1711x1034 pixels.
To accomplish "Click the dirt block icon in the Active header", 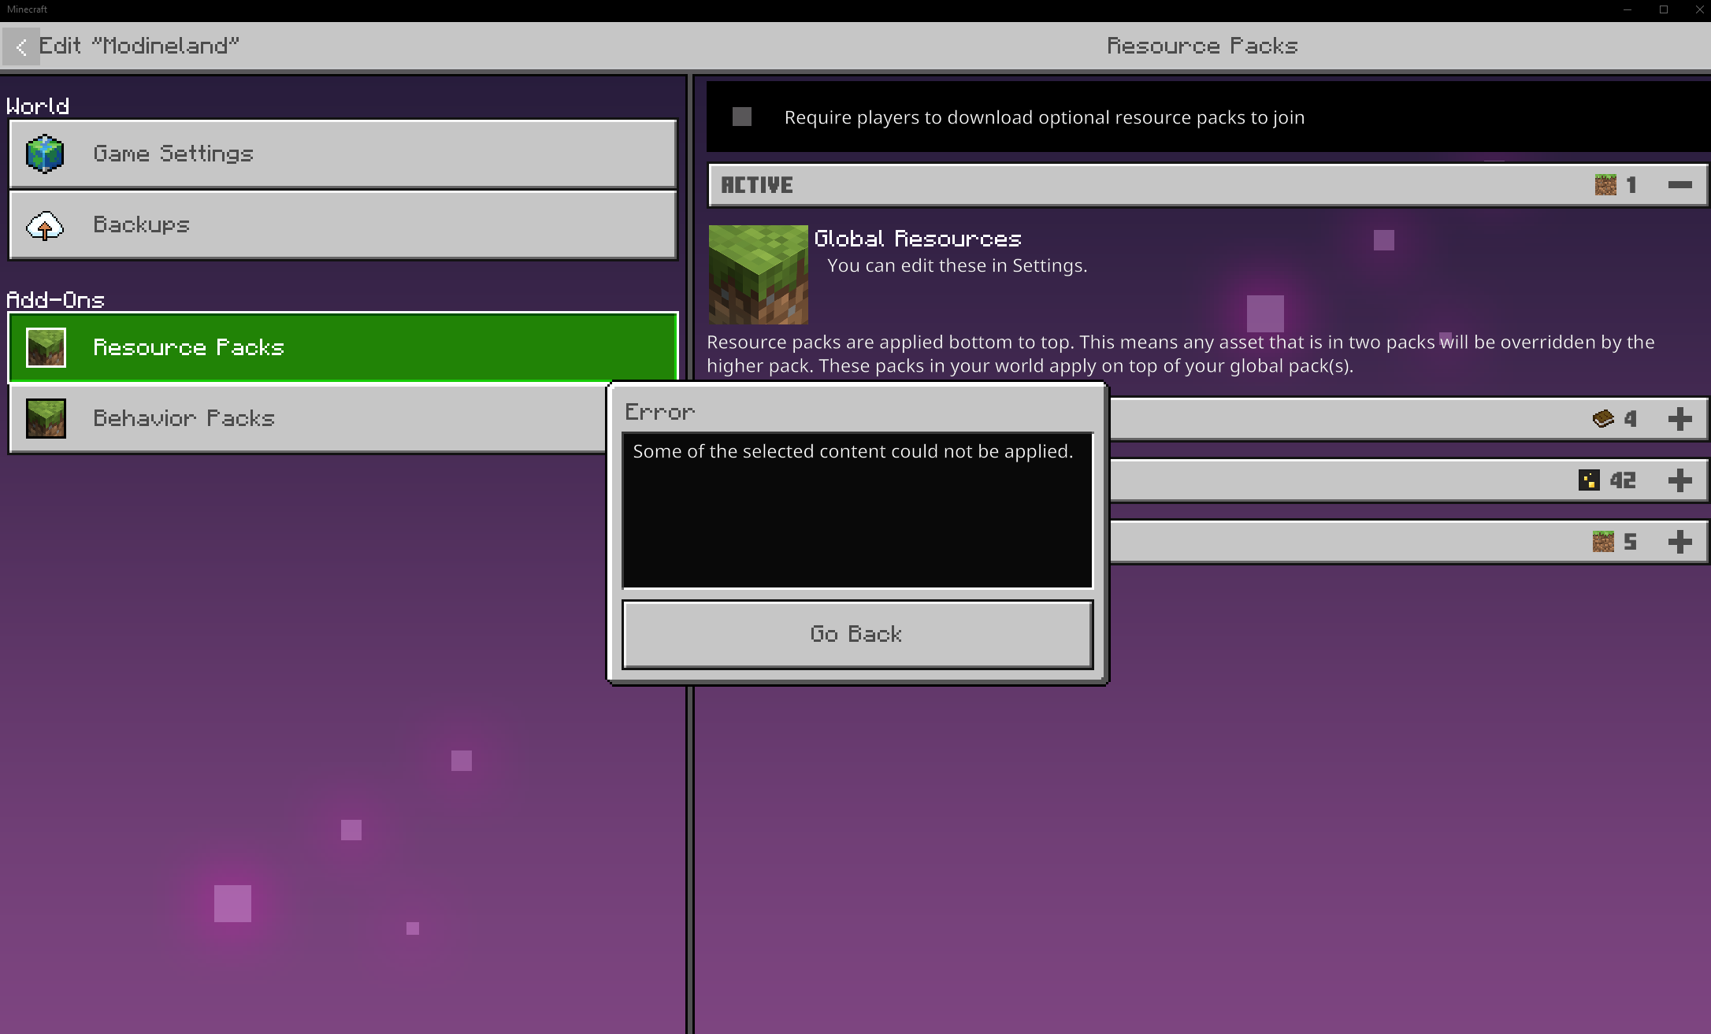I will point(1605,185).
